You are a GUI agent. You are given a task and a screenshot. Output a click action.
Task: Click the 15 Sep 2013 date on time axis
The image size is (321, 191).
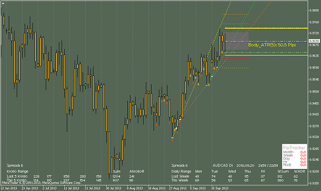(x=220, y=188)
